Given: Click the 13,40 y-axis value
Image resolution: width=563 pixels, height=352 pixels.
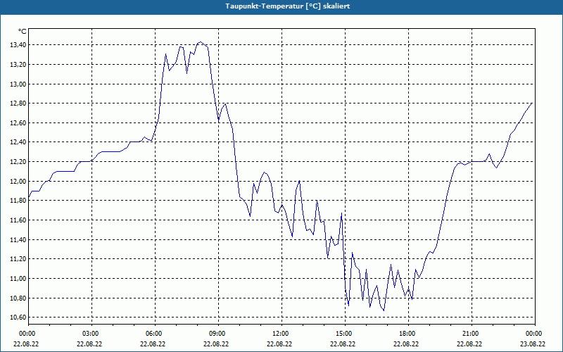Looking at the screenshot, I should coord(18,45).
